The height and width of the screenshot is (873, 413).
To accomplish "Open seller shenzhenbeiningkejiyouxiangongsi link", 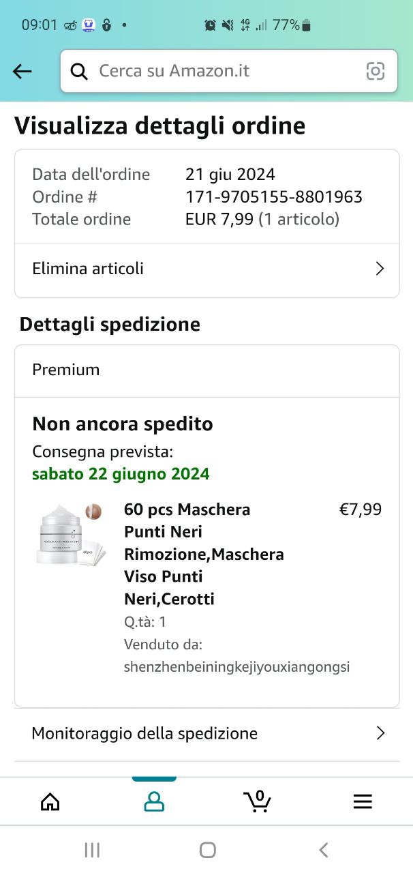I will (x=236, y=667).
